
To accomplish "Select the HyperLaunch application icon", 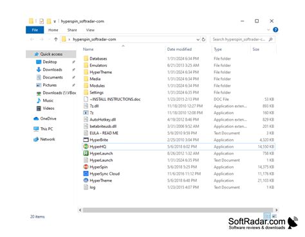I will pos(86,154).
